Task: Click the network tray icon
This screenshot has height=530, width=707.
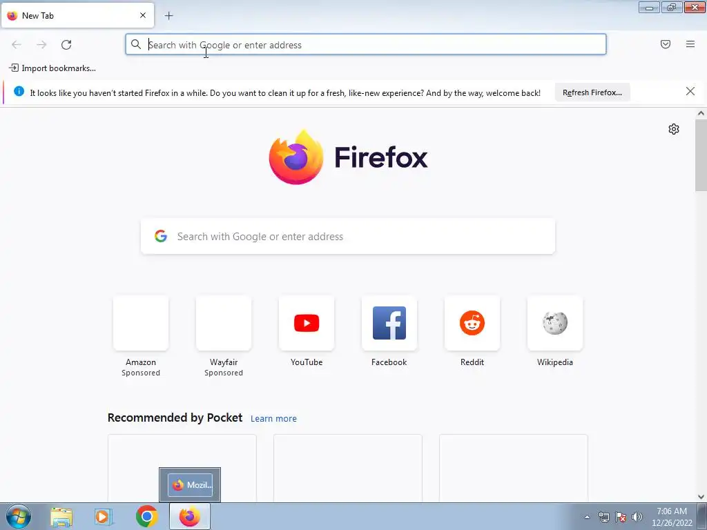Action: pos(603,517)
